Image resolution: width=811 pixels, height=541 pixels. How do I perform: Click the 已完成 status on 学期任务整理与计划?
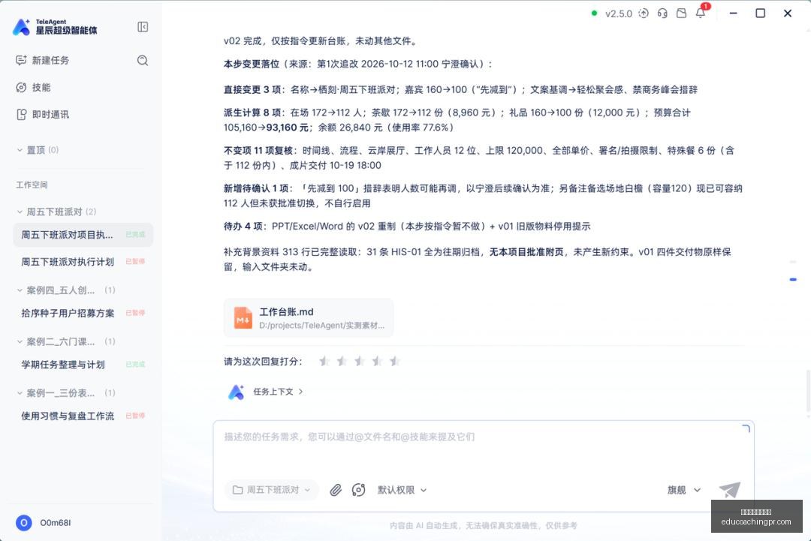(x=135, y=364)
